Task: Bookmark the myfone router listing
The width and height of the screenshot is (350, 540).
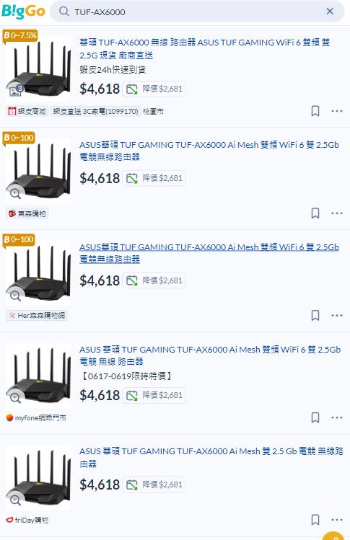Action: 315,417
